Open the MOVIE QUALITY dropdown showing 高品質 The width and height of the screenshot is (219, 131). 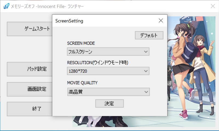click(x=108, y=92)
